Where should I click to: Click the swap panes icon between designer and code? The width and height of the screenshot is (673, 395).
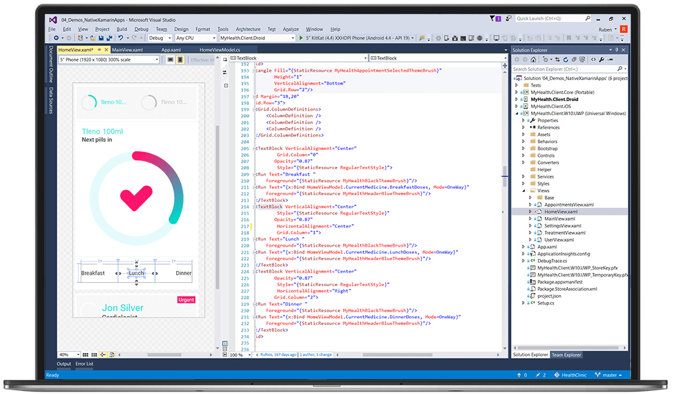(225, 73)
